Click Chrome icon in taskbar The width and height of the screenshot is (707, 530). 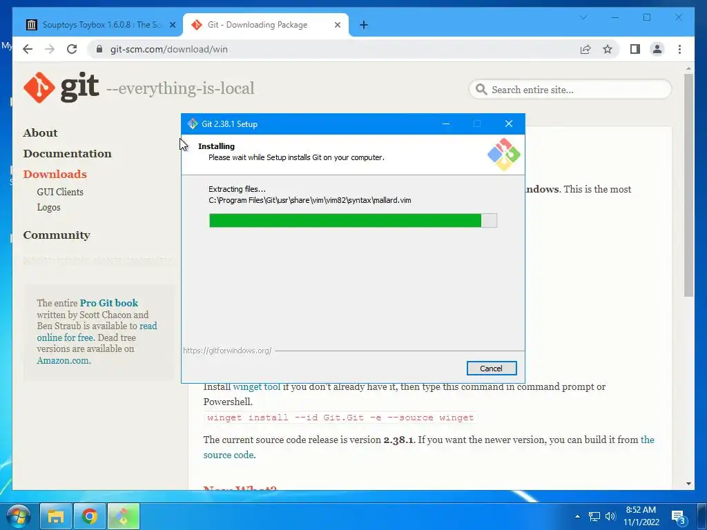pos(90,516)
